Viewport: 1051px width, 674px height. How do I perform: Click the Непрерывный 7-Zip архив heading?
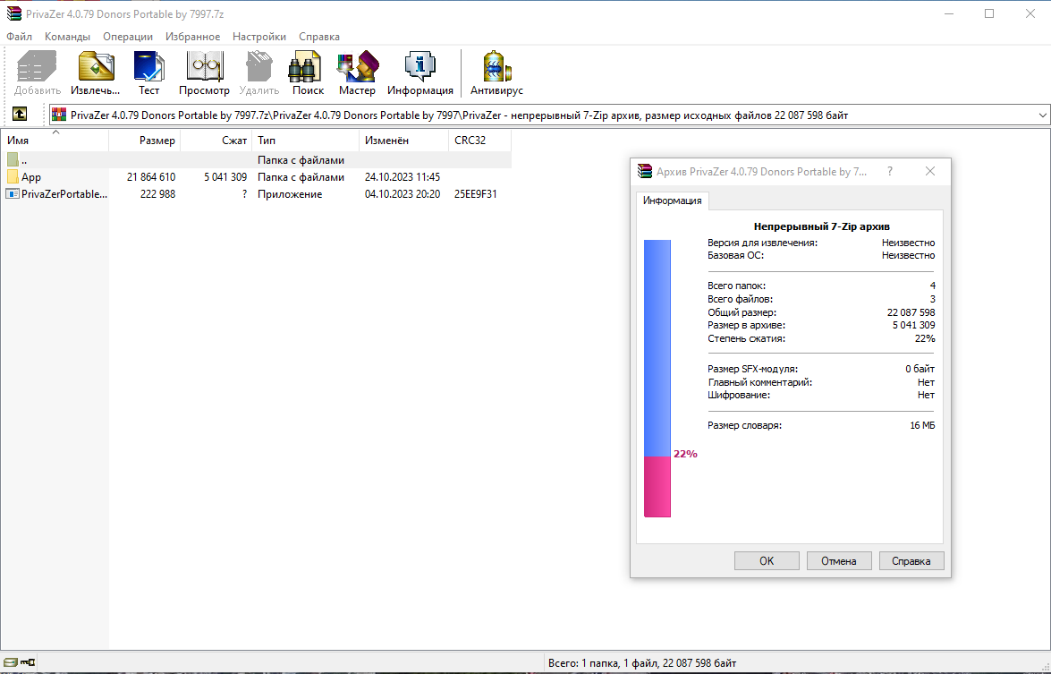tap(821, 226)
